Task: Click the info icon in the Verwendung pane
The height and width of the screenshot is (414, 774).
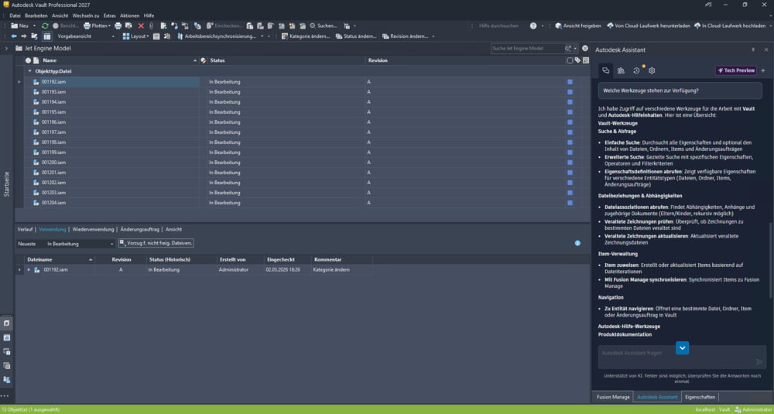Action: coord(577,243)
